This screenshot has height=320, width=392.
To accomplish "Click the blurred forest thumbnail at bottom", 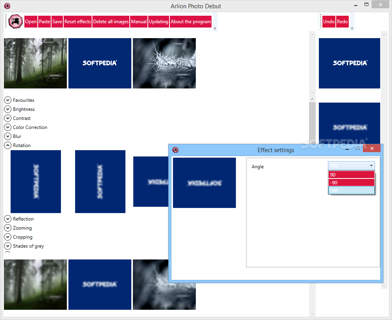I will (35, 285).
